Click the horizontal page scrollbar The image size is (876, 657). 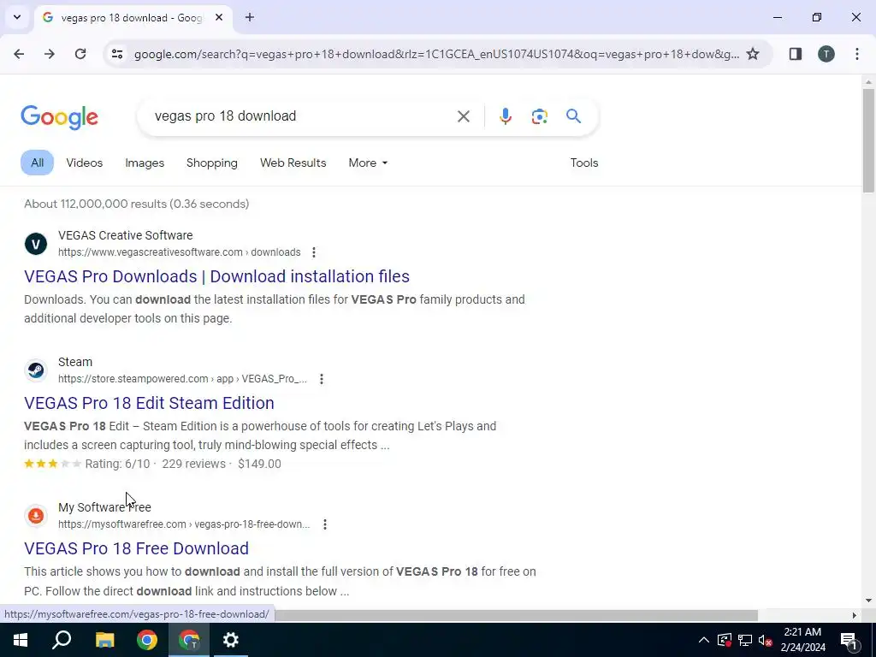[516, 615]
